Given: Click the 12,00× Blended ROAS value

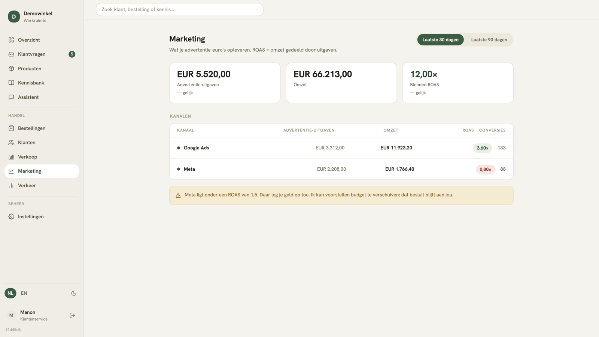Looking at the screenshot, I should 424,74.
